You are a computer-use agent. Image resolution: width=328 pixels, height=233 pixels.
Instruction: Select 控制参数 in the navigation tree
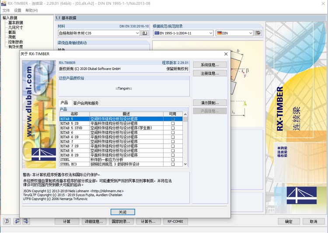16,42
